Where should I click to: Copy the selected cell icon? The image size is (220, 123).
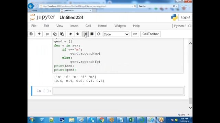click(55, 34)
